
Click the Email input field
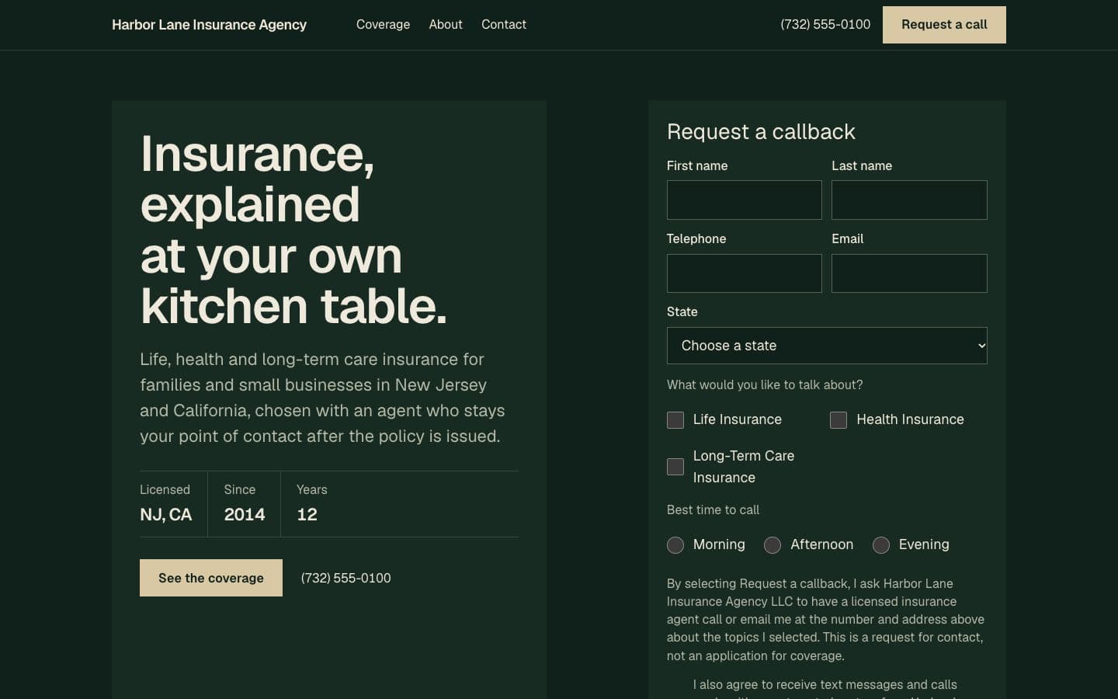(909, 273)
